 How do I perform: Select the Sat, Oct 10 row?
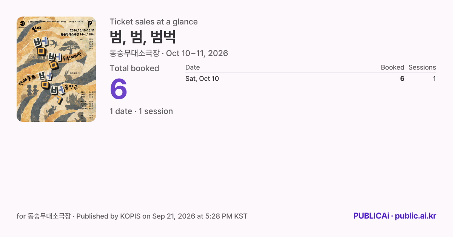click(x=311, y=79)
